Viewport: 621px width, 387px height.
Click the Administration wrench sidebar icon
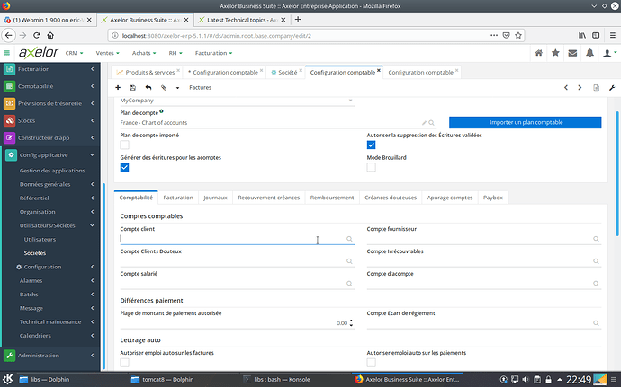pos(10,356)
